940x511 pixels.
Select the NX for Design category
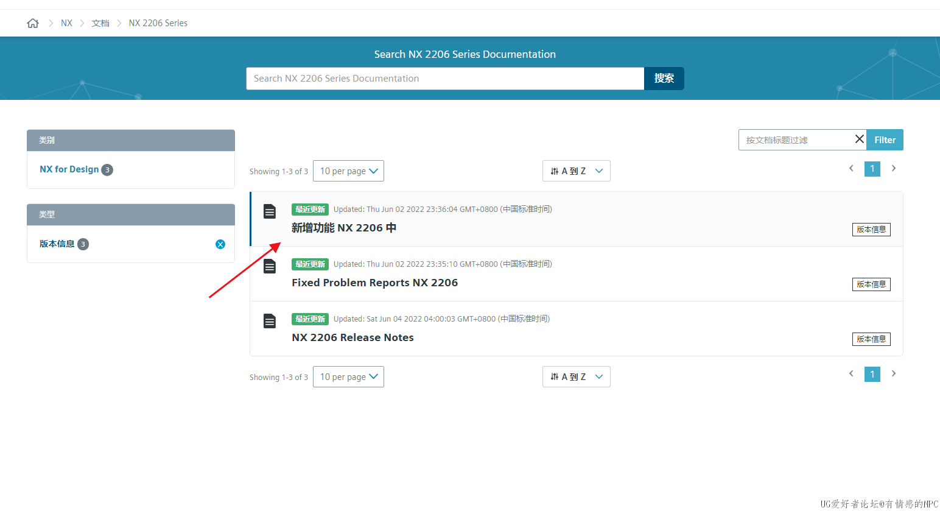(x=69, y=169)
